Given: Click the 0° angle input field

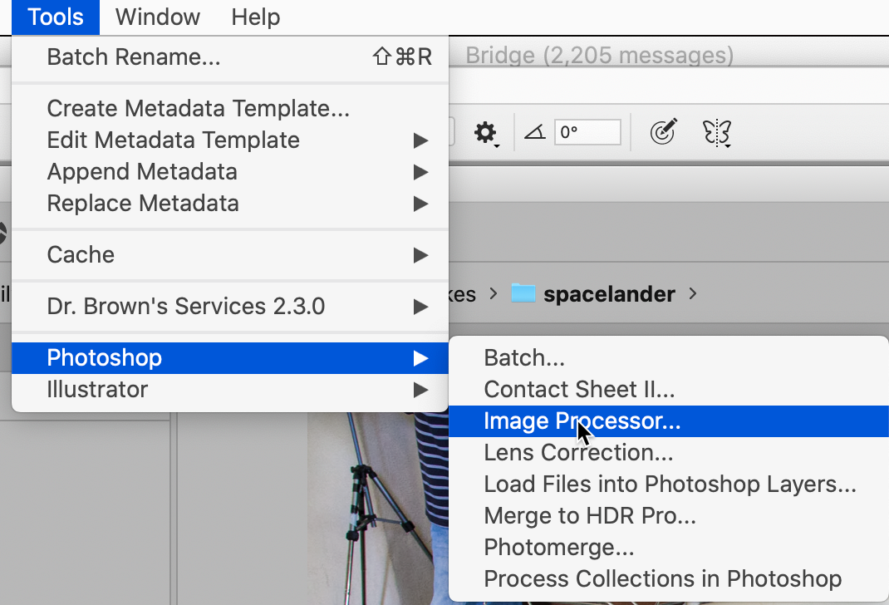Looking at the screenshot, I should (587, 131).
